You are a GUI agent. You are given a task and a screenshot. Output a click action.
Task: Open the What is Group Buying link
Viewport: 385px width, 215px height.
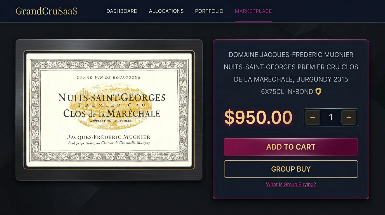click(291, 184)
